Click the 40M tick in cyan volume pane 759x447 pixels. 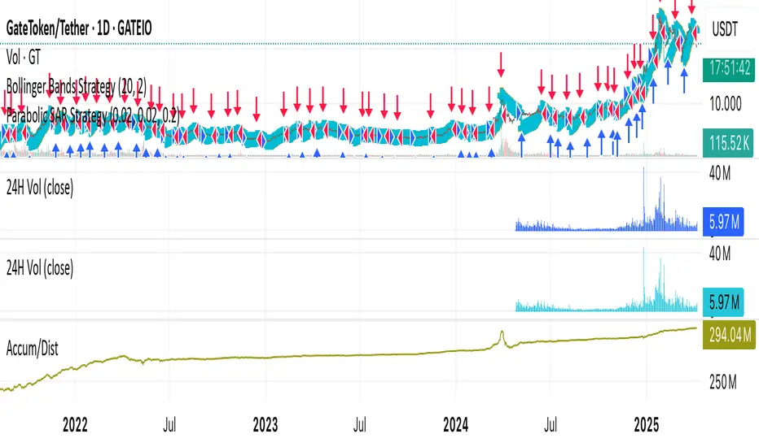pyautogui.click(x=720, y=254)
